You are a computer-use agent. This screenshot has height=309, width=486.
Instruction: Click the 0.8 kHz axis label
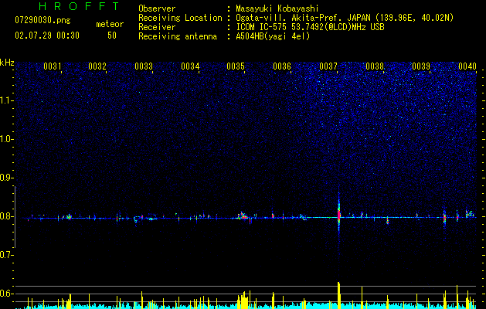pyautogui.click(x=7, y=216)
